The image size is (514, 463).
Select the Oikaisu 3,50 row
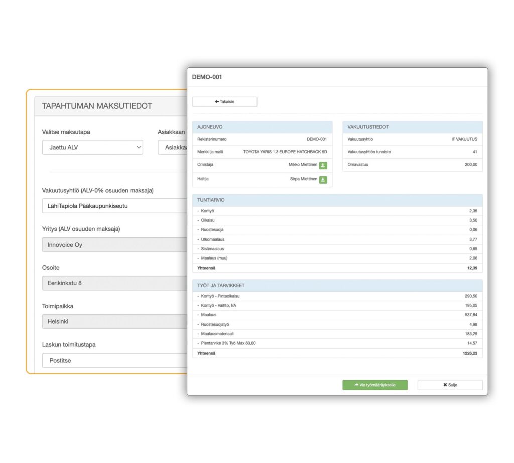[337, 220]
